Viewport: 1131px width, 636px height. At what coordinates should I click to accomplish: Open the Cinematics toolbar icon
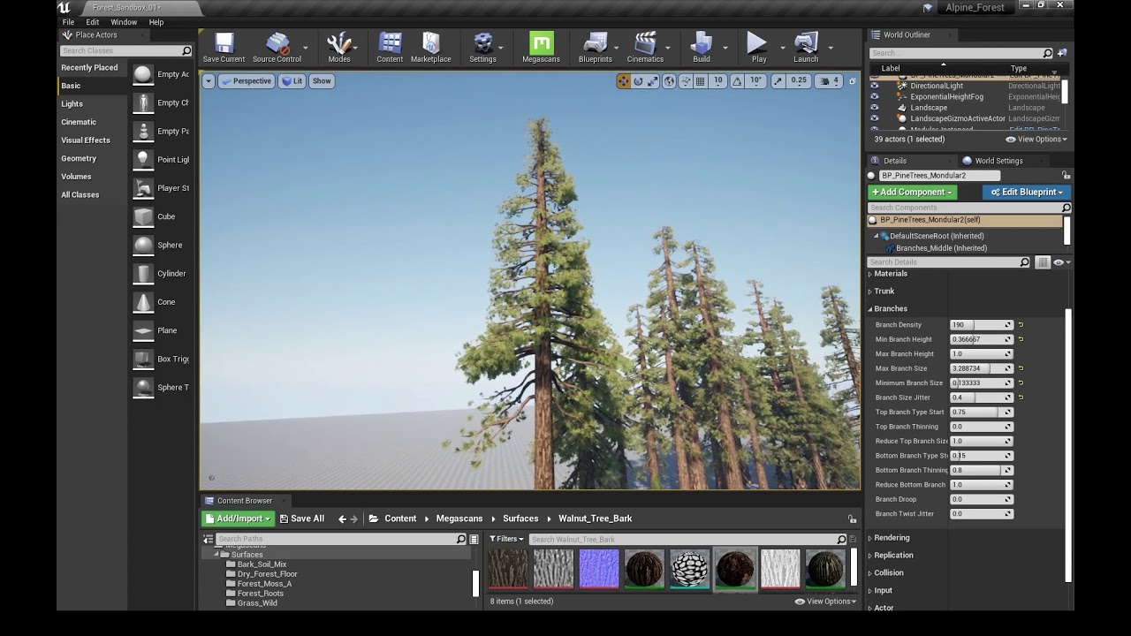point(645,48)
